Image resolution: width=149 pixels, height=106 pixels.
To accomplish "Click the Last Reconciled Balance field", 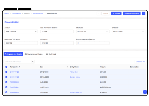I will point(57,31).
